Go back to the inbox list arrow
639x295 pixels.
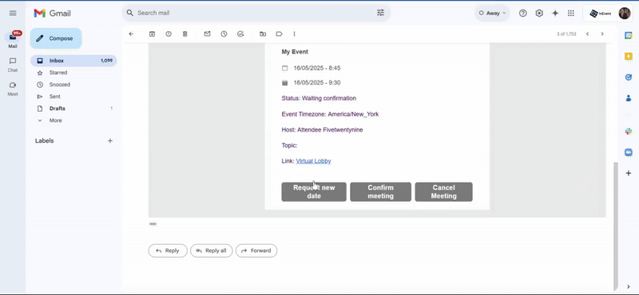click(131, 34)
